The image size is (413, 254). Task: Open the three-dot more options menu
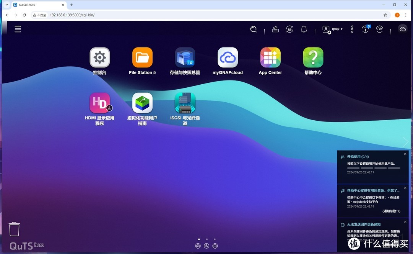click(x=352, y=29)
